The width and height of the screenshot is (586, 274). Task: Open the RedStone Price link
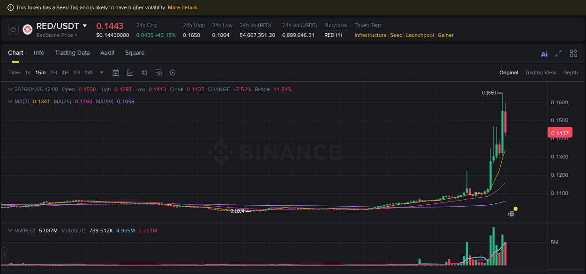pos(57,35)
